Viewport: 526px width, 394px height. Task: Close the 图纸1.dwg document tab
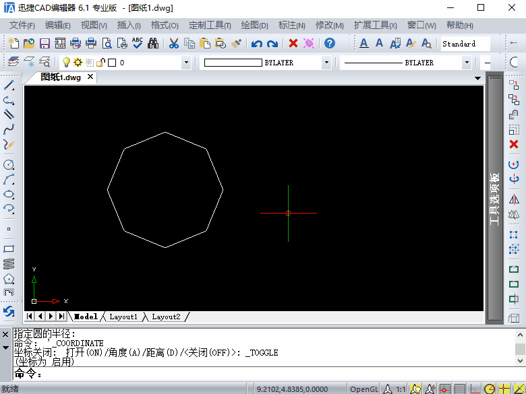(90, 77)
